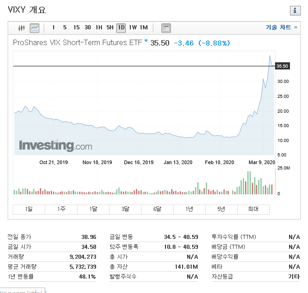Select the 1M interval
This screenshot has width=308, height=293.
pyautogui.click(x=144, y=27)
